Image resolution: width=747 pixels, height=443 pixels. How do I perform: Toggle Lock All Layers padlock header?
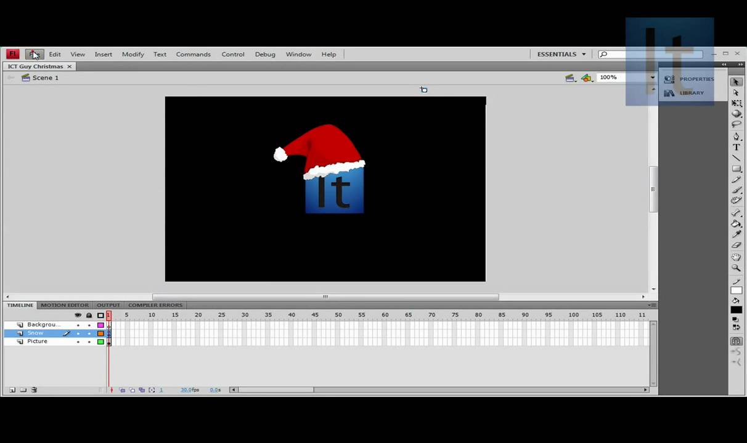(x=89, y=315)
